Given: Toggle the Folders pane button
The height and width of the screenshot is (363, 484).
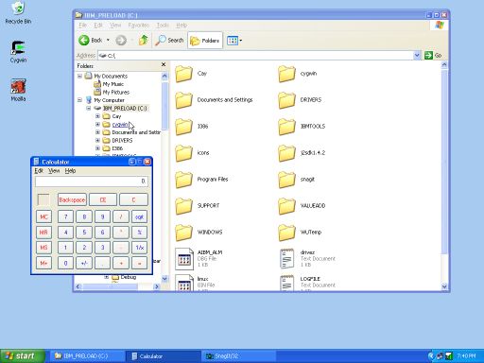Looking at the screenshot, I should (205, 41).
